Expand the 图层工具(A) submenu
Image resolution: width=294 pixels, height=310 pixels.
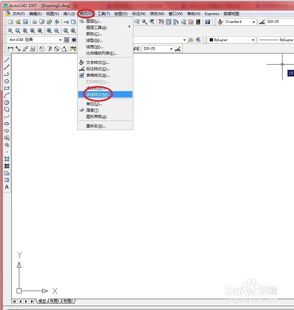tap(105, 28)
